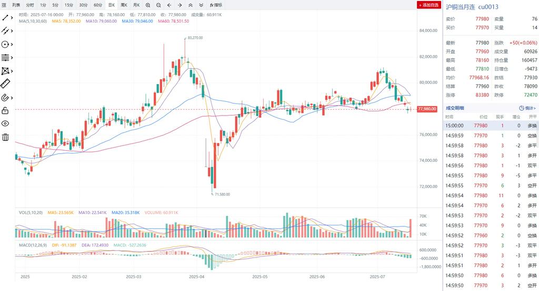Zoom out the chart with the minus magnifier
Image resolution: width=539 pixels, height=291 pixels.
click(158, 5)
